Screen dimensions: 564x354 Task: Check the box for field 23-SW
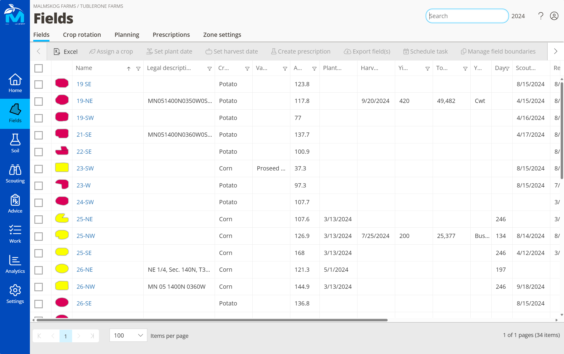[x=39, y=169]
